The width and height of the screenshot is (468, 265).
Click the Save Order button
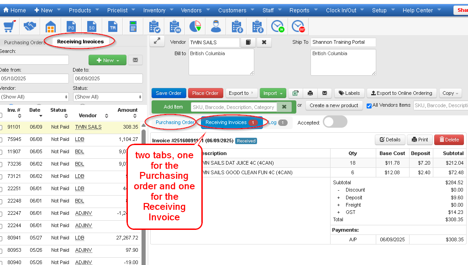click(168, 93)
